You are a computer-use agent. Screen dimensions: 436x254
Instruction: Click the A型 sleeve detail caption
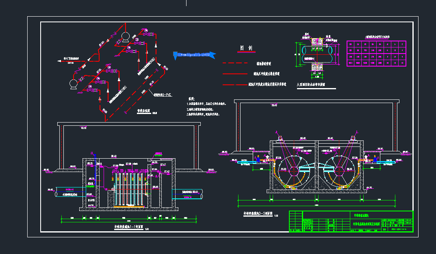(x=311, y=85)
